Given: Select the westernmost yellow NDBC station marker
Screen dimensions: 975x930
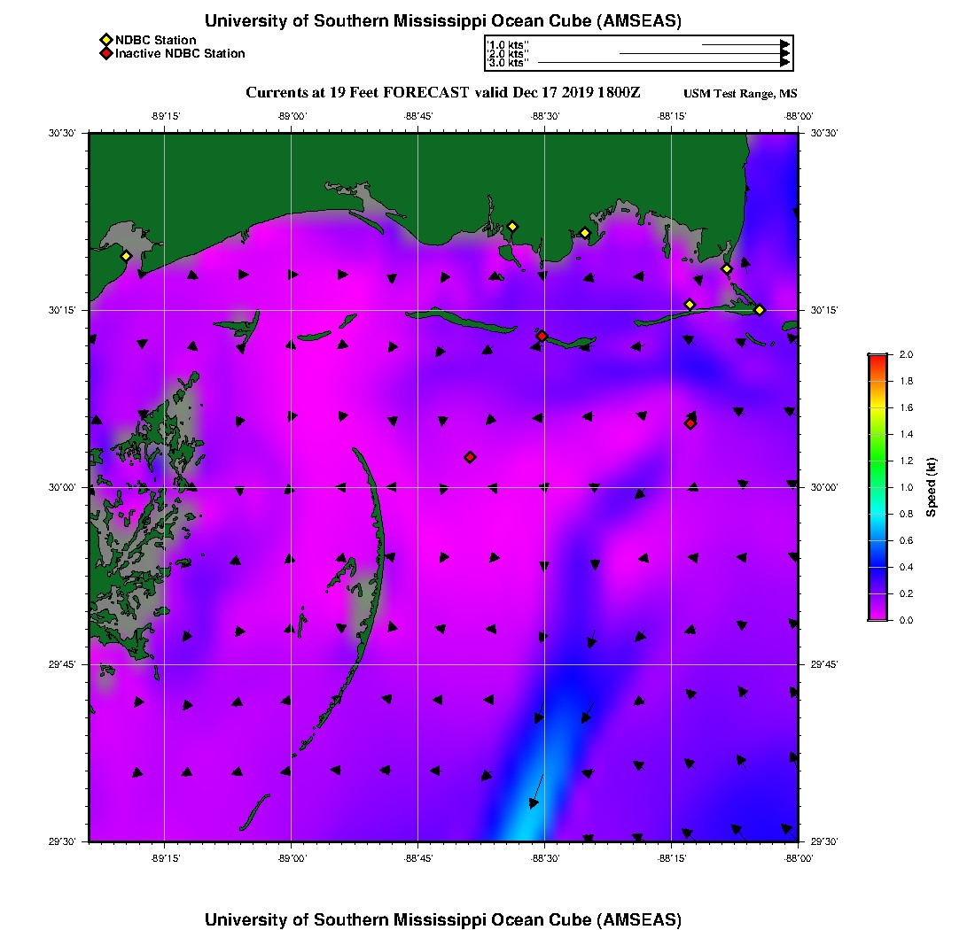Looking at the screenshot, I should (126, 256).
